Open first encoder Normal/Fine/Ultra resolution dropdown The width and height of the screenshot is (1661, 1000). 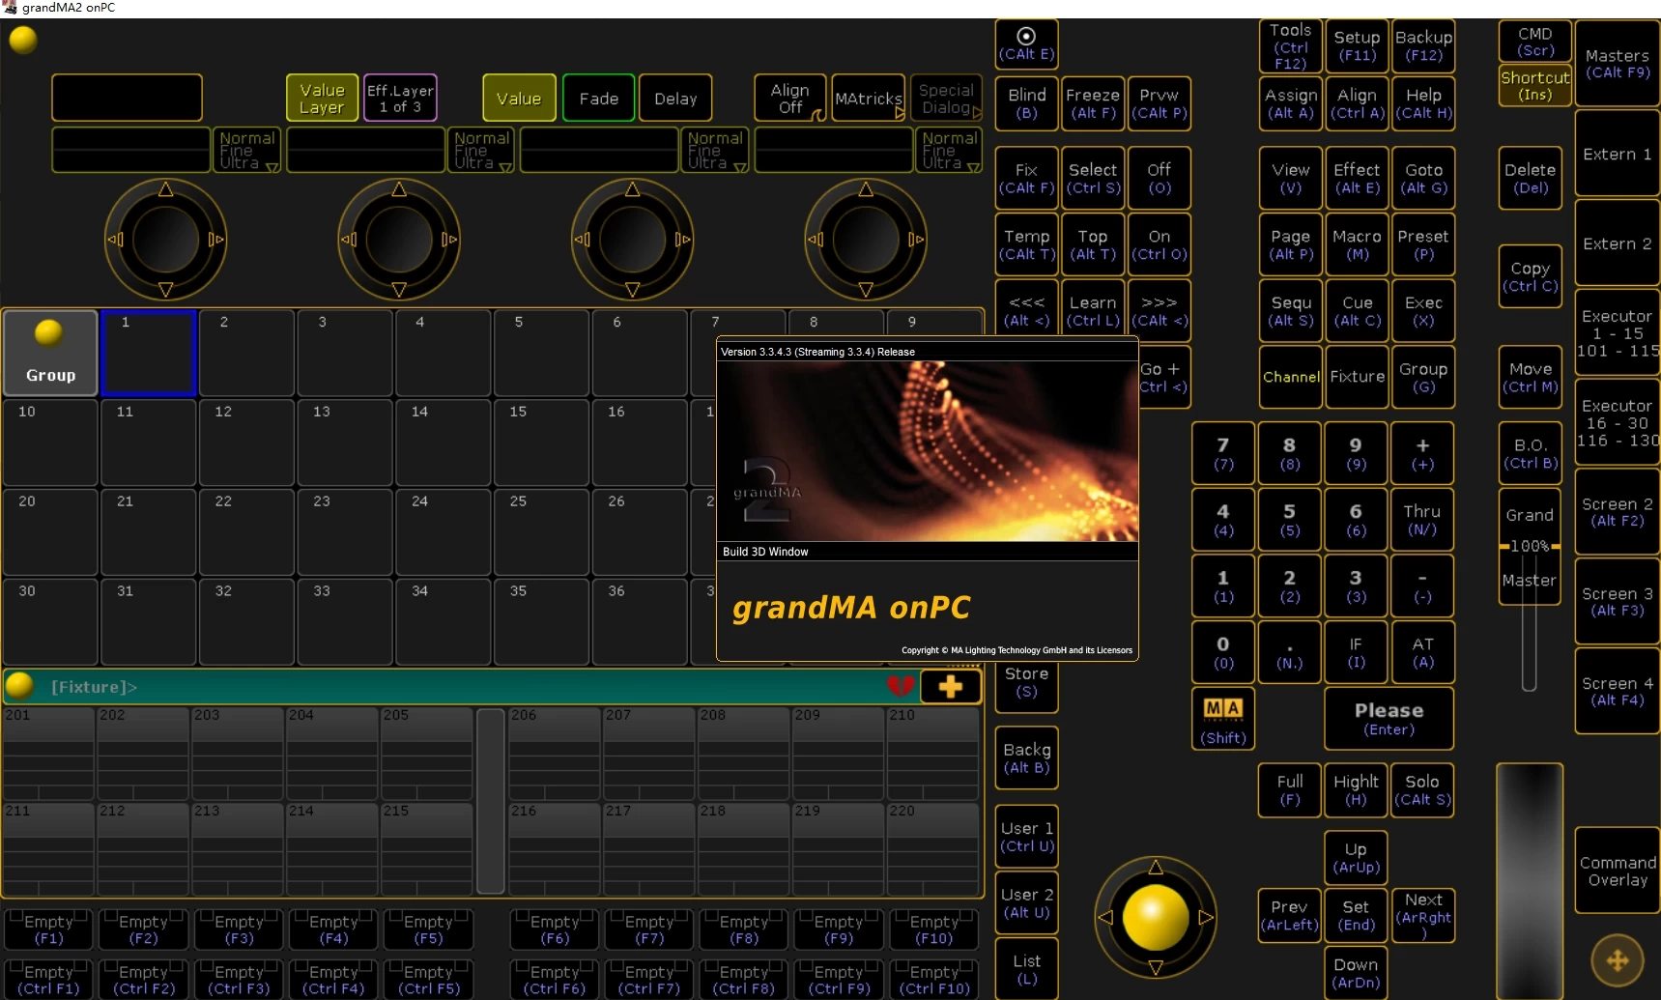(x=247, y=150)
